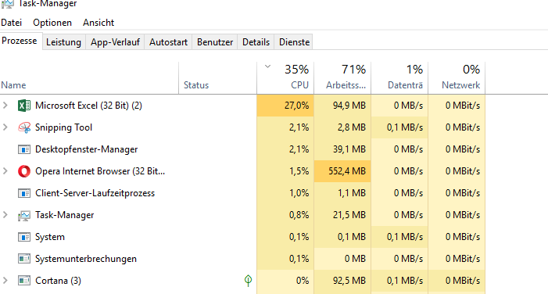548x294 pixels.
Task: Click the 0% CPU value for Cortana
Action: coord(303,281)
